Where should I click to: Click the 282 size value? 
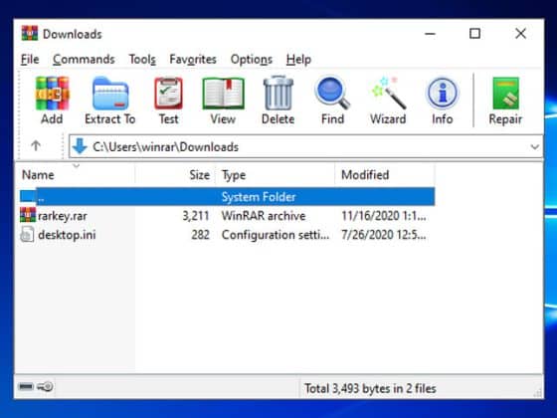[200, 235]
